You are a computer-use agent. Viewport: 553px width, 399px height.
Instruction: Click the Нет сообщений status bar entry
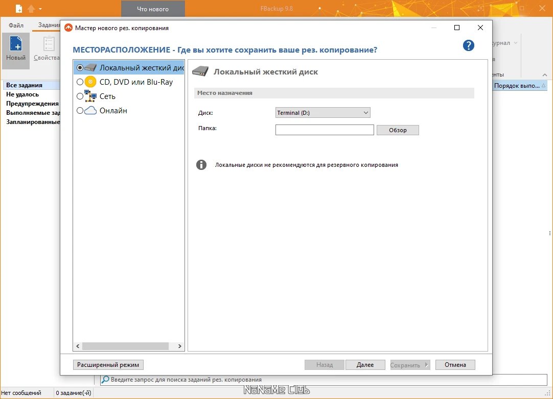(x=21, y=393)
